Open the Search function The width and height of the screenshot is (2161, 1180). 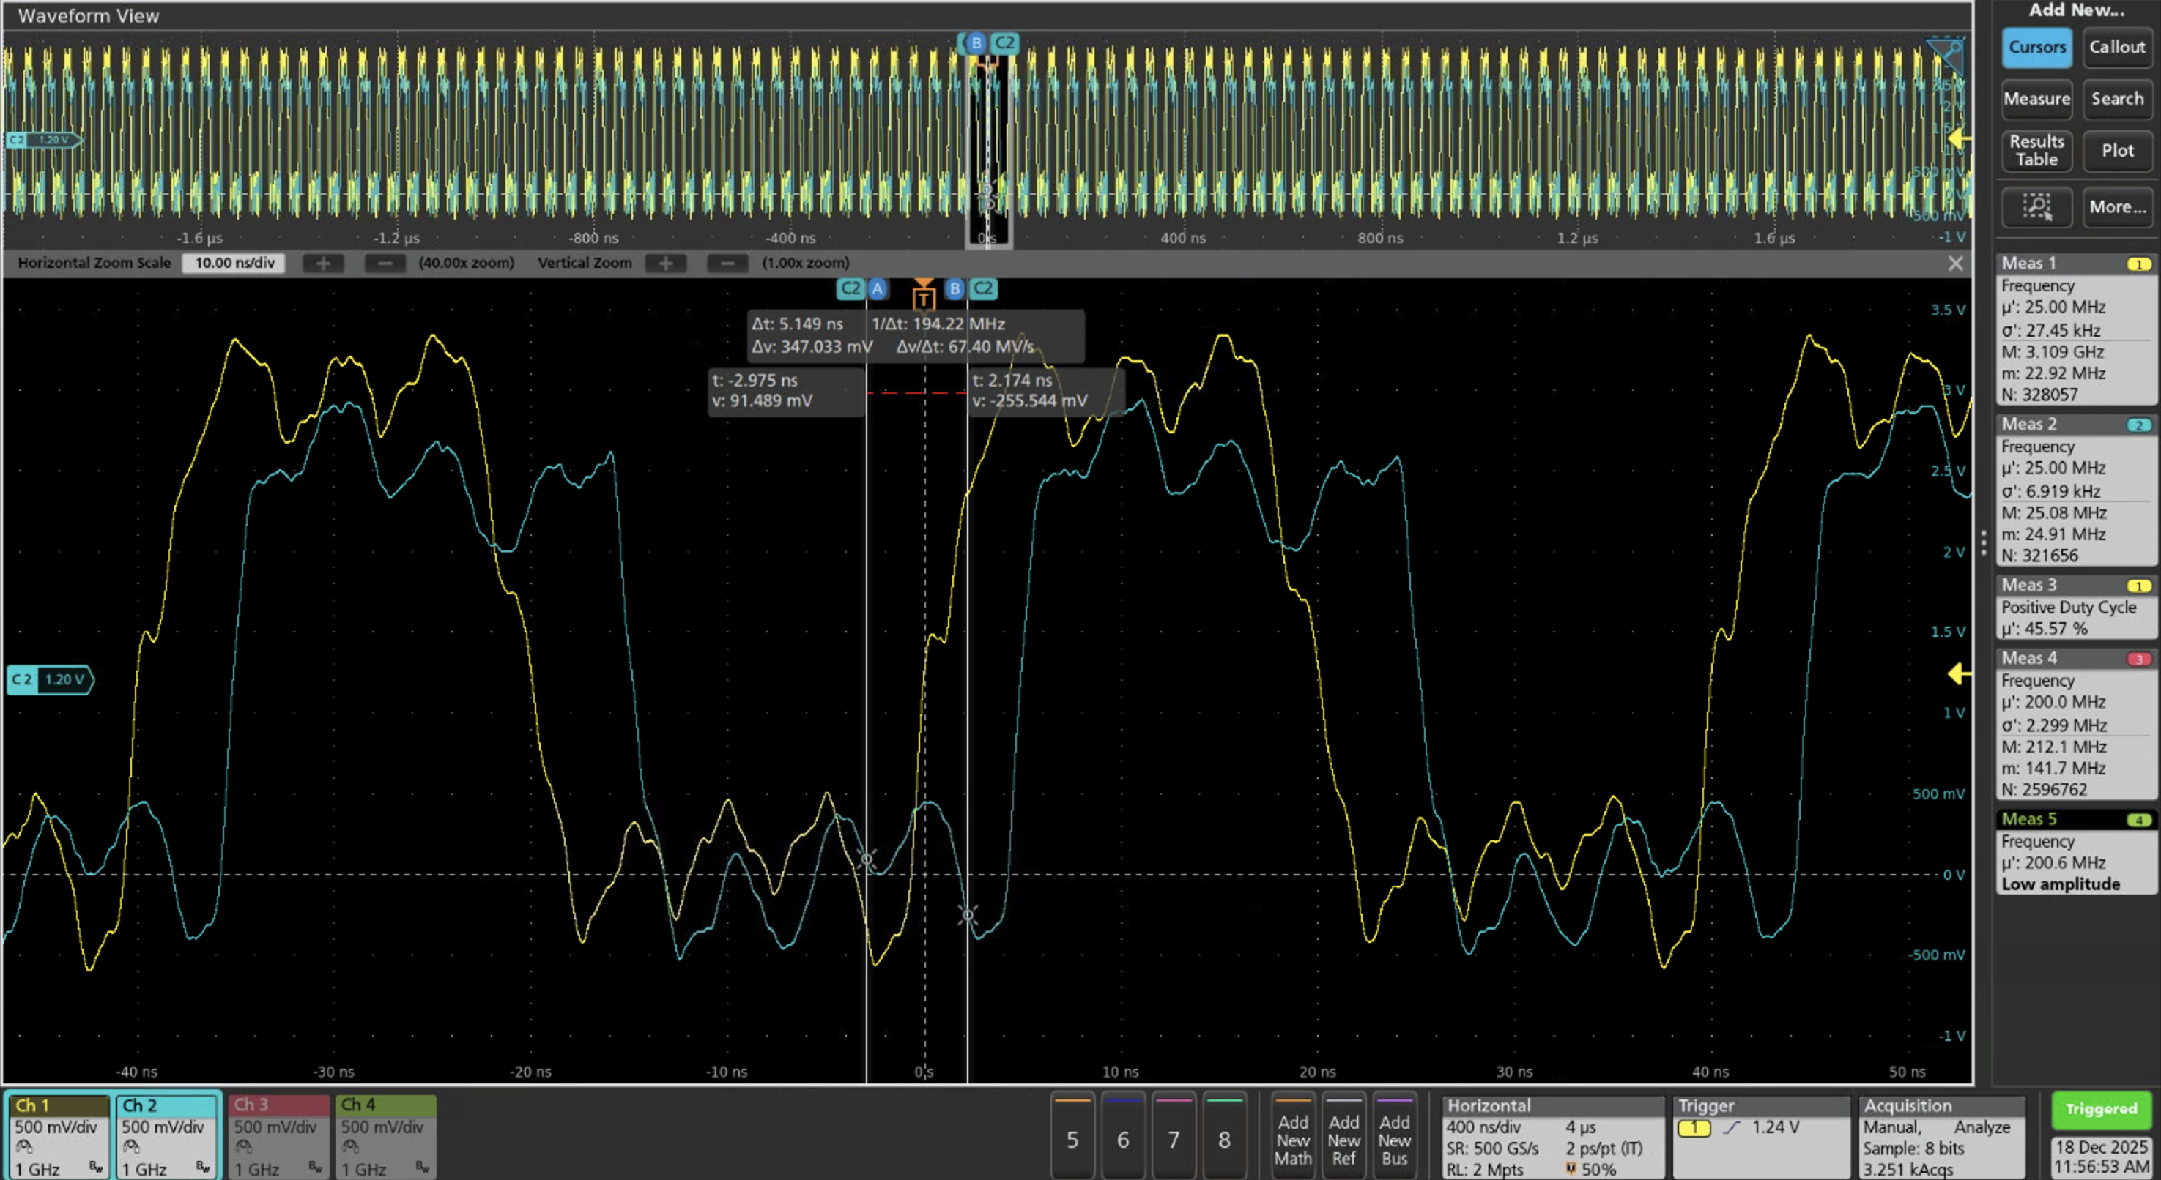pos(2116,99)
